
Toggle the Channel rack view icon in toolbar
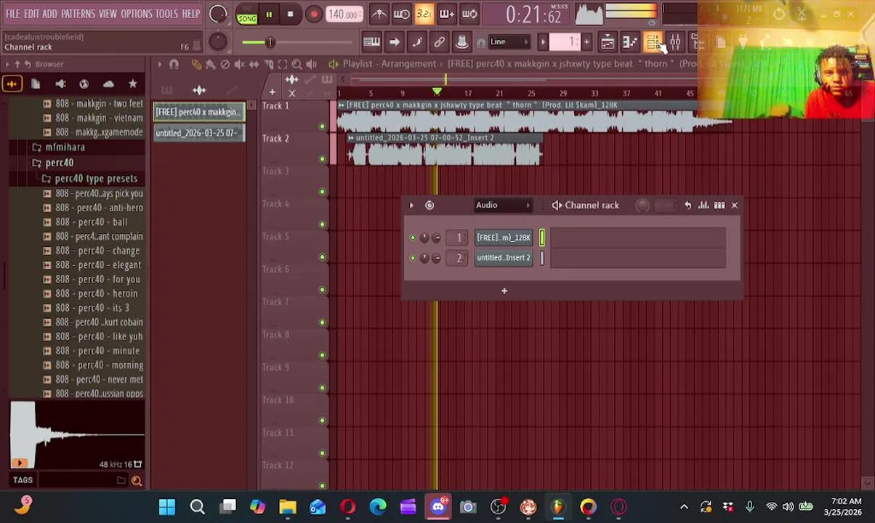tap(653, 42)
